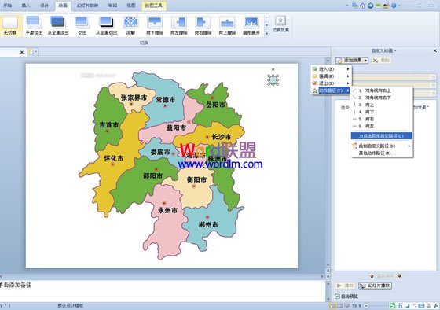The image size is (440, 310).
Task: Choose 为自选图形指定路径 option
Action: tap(382, 136)
